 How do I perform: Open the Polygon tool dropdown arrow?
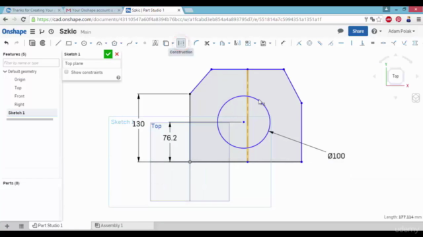point(121,43)
